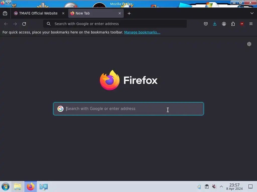Viewport: 257px width, 192px height.
Task: Follow the Manage bookmarks link
Action: (x=142, y=32)
